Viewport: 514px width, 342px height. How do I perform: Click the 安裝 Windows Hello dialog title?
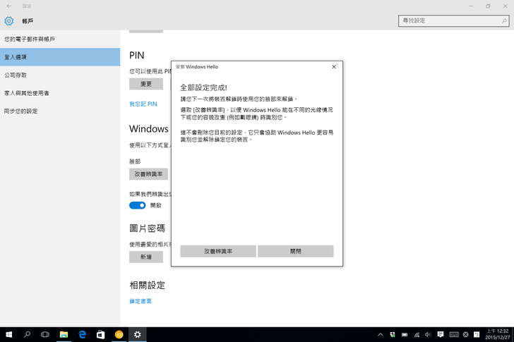[197, 67]
